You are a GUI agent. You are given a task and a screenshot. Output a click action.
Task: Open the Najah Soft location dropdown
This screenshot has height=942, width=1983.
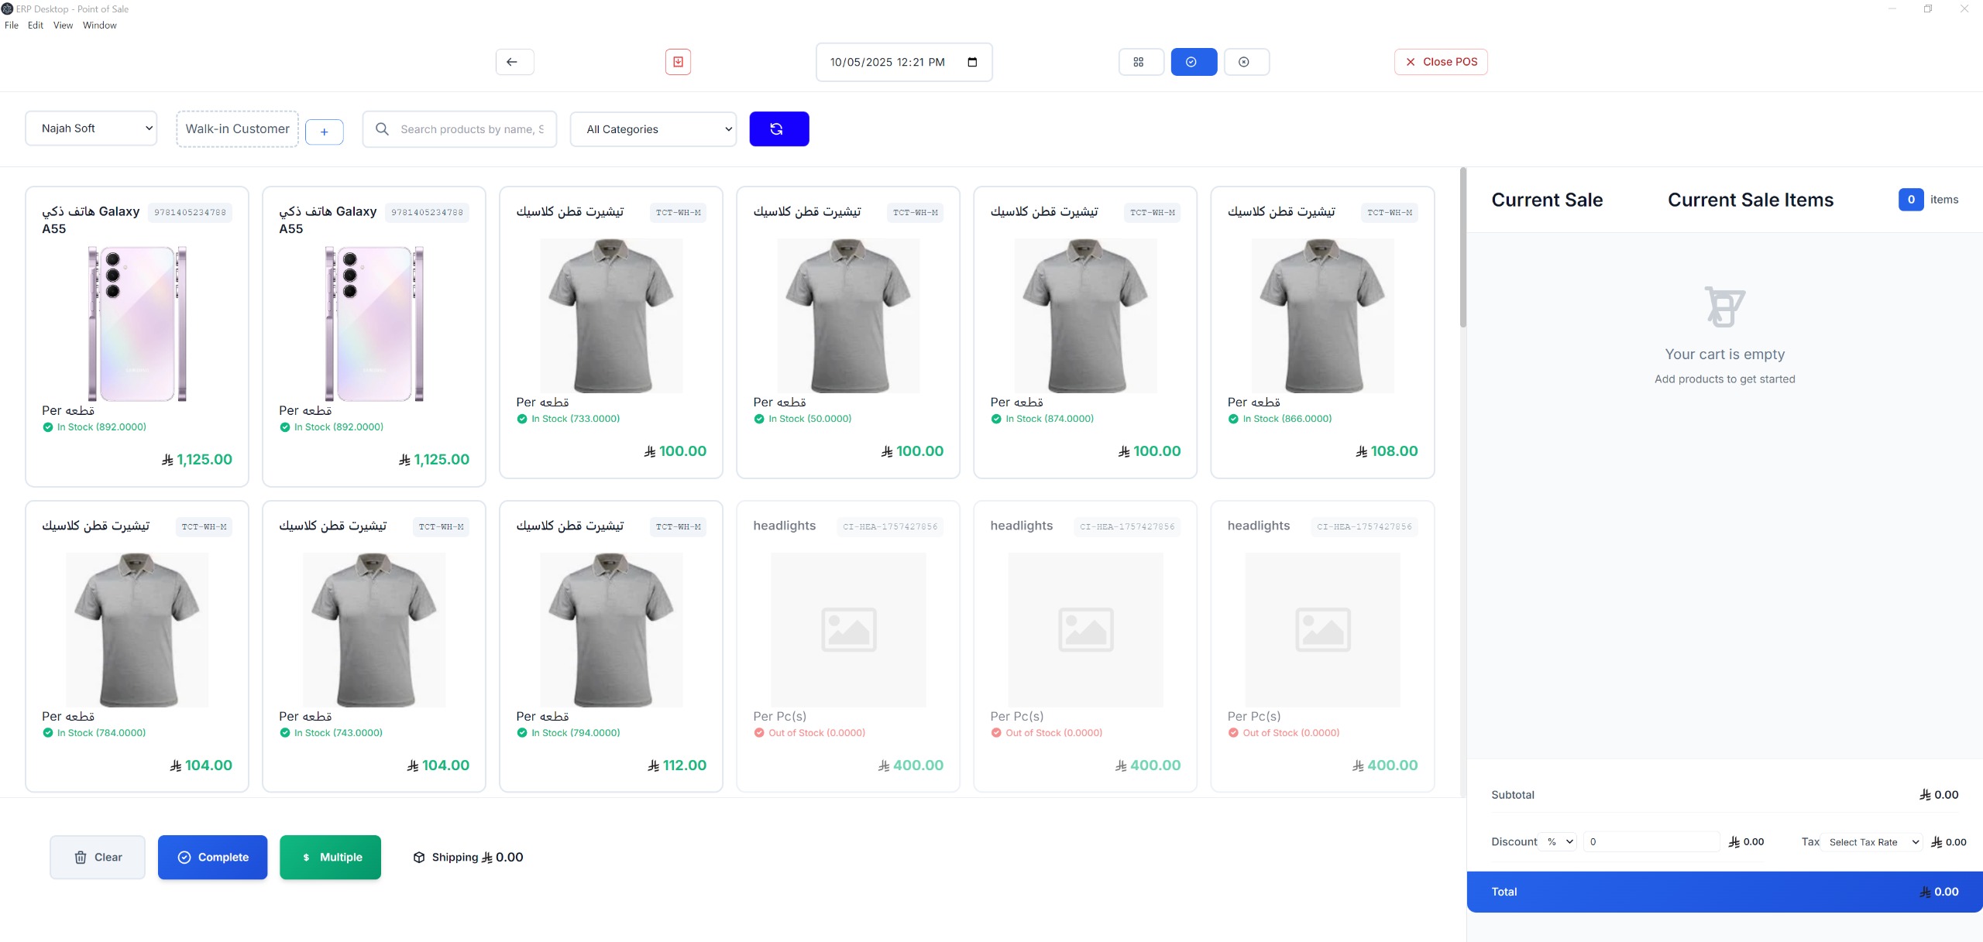pyautogui.click(x=91, y=128)
